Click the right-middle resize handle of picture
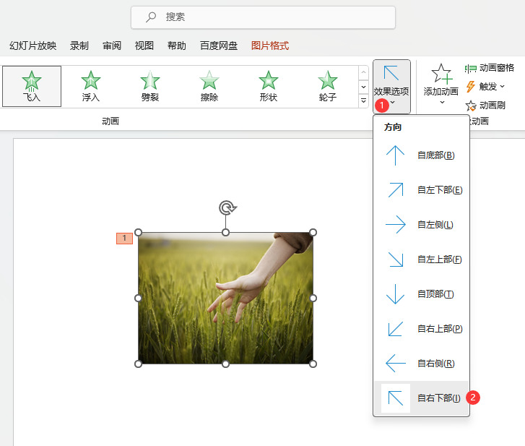Viewport: 525px width, 446px height. (x=313, y=299)
